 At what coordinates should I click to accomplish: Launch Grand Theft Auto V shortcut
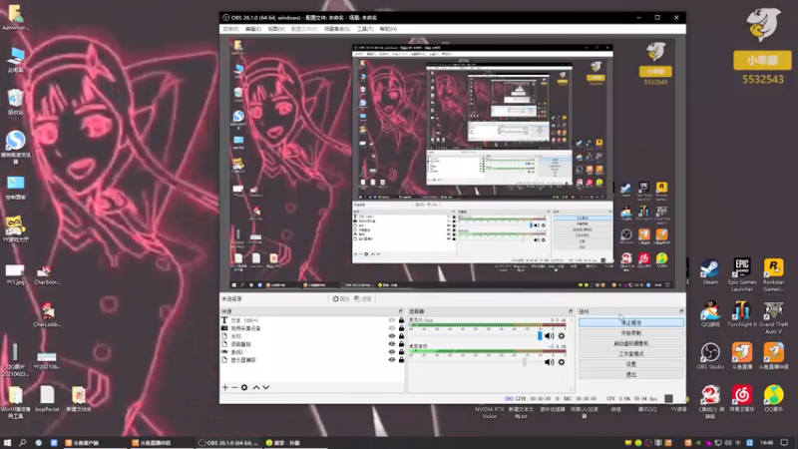(x=774, y=316)
